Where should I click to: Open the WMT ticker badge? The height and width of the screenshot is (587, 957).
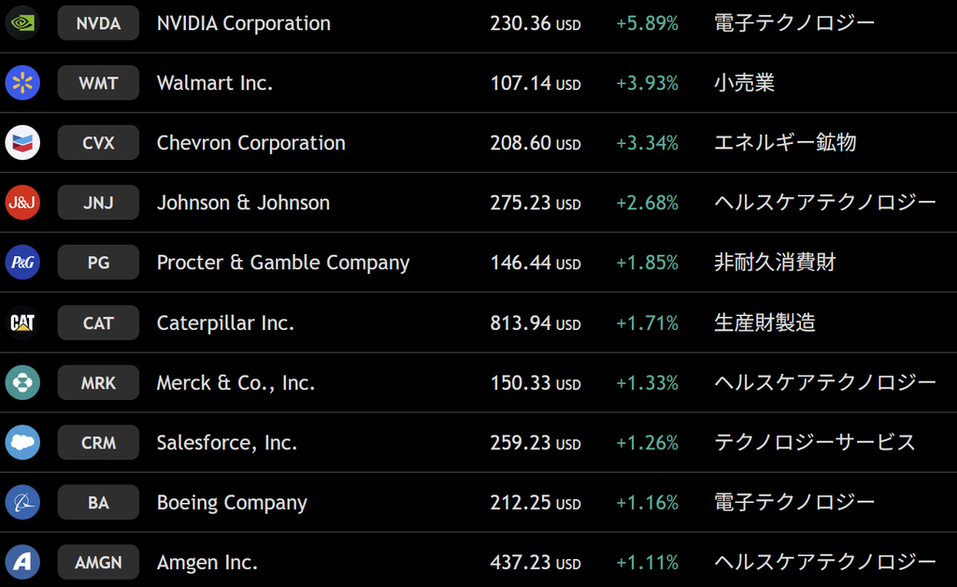point(98,83)
